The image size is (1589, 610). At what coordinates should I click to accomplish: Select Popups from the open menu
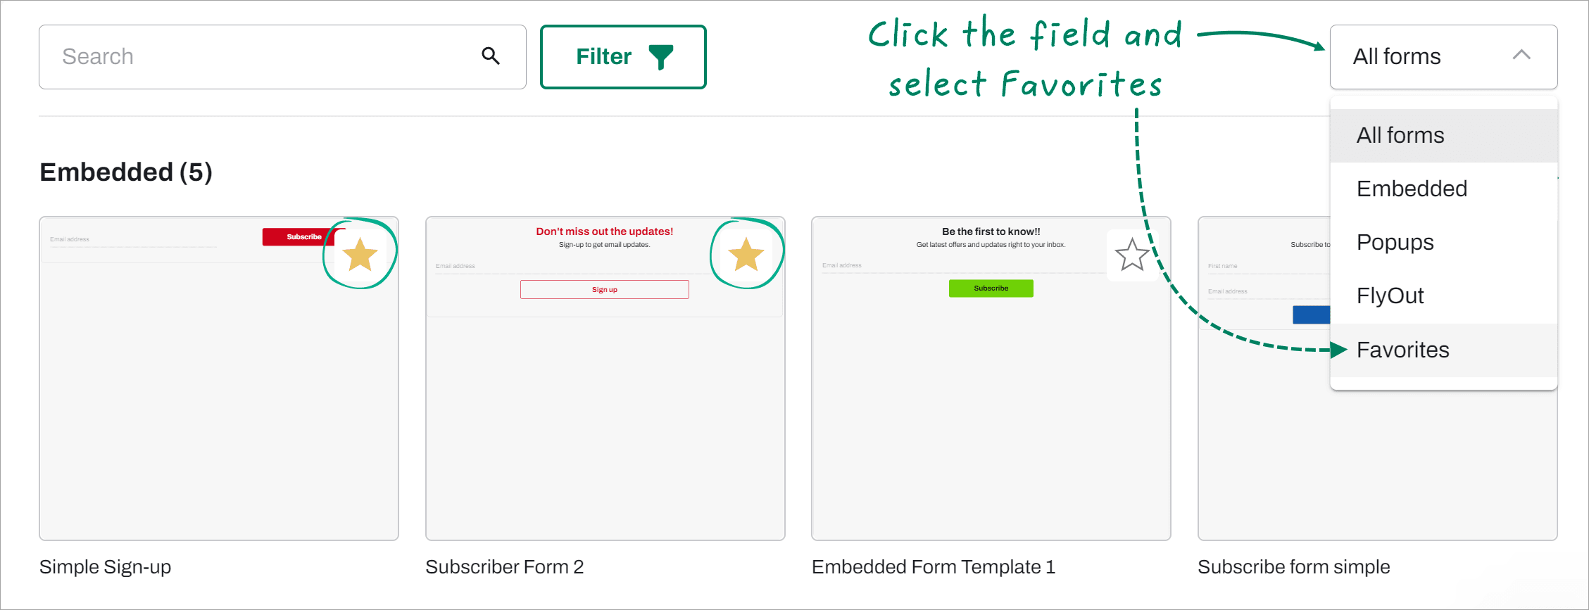pos(1395,242)
